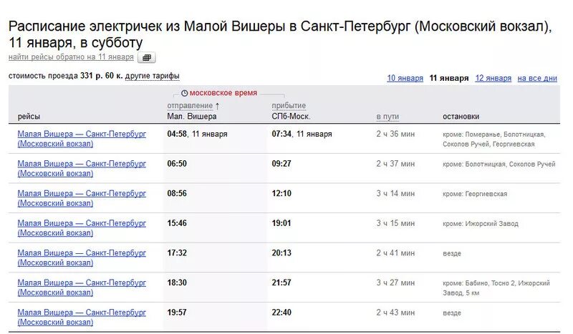573x334 pixels.
Task: Show schedule на все дни
Action: [x=537, y=78]
